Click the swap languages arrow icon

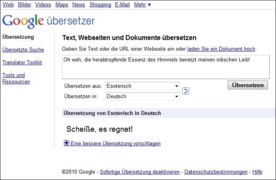185,91
